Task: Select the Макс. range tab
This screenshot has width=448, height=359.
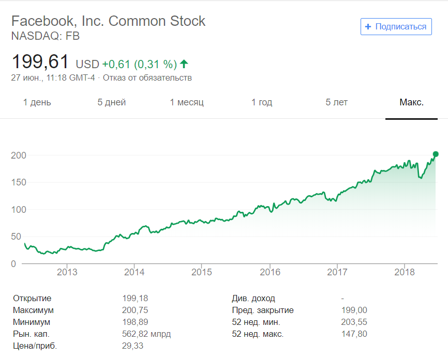Action: [411, 102]
